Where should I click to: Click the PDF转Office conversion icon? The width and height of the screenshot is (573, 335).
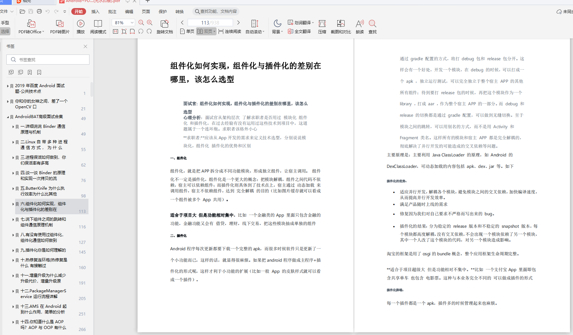tap(31, 24)
